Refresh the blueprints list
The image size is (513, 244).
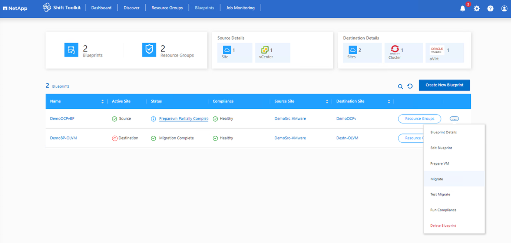410,86
